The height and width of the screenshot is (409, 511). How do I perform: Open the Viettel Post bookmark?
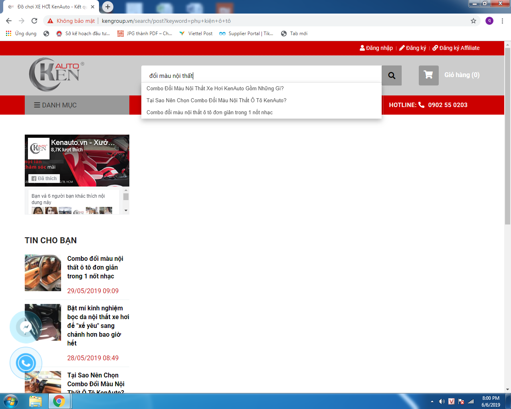[x=196, y=34]
